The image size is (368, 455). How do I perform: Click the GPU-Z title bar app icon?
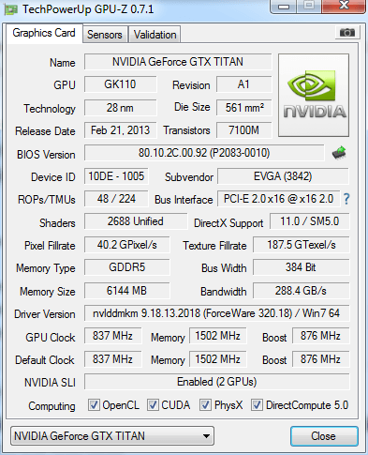pyautogui.click(x=10, y=9)
